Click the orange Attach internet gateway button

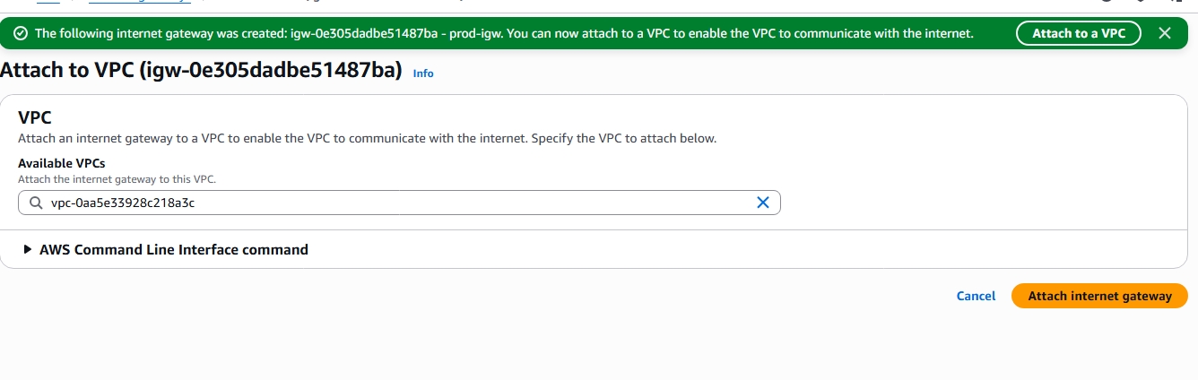point(1099,296)
